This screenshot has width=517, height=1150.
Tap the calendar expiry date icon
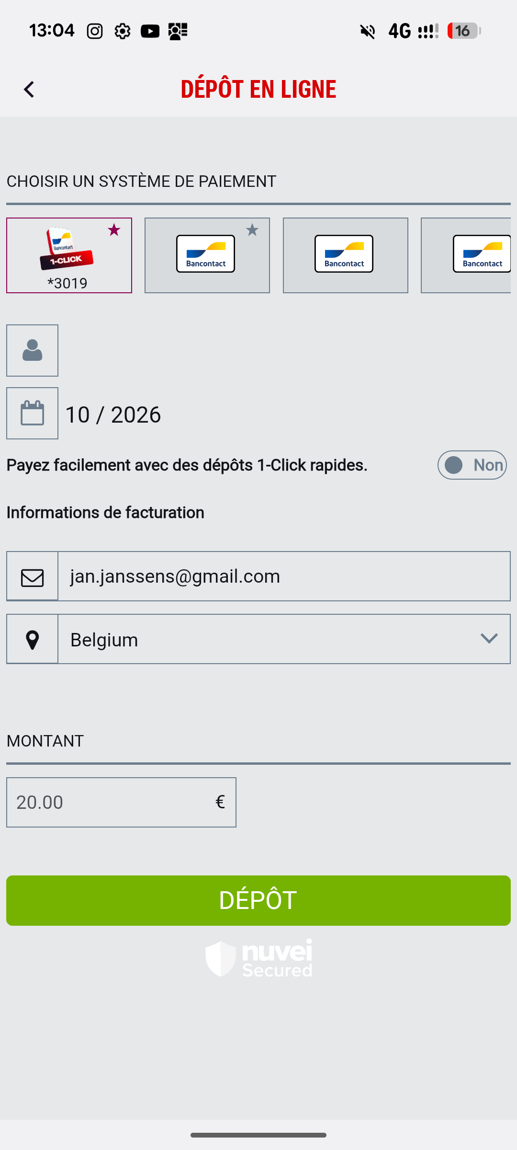32,414
